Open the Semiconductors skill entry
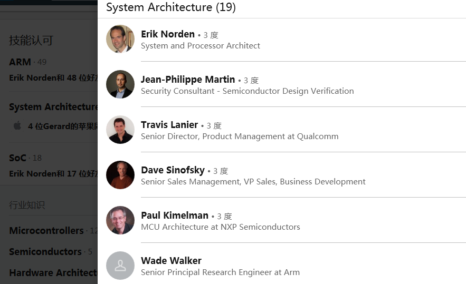Viewport: 466px width, 284px height. 45,252
